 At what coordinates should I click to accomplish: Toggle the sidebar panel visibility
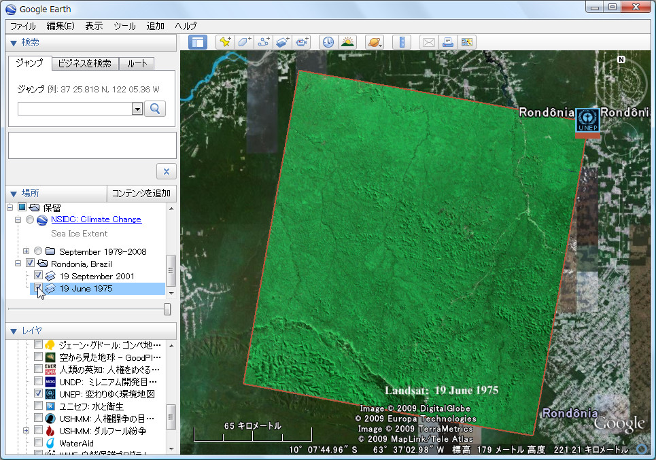pos(198,41)
